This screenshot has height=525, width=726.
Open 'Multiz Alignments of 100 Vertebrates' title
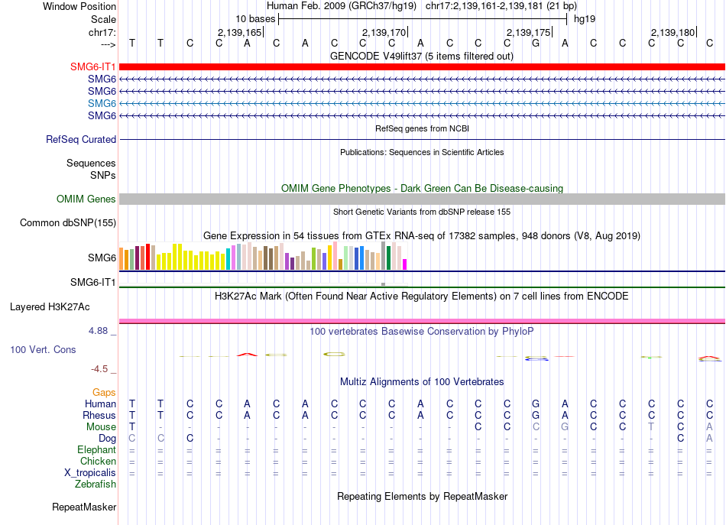click(x=422, y=381)
